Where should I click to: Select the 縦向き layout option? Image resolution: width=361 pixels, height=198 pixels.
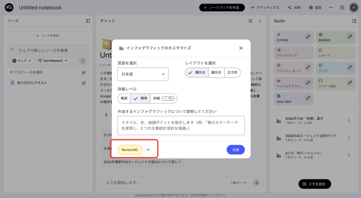(x=216, y=73)
